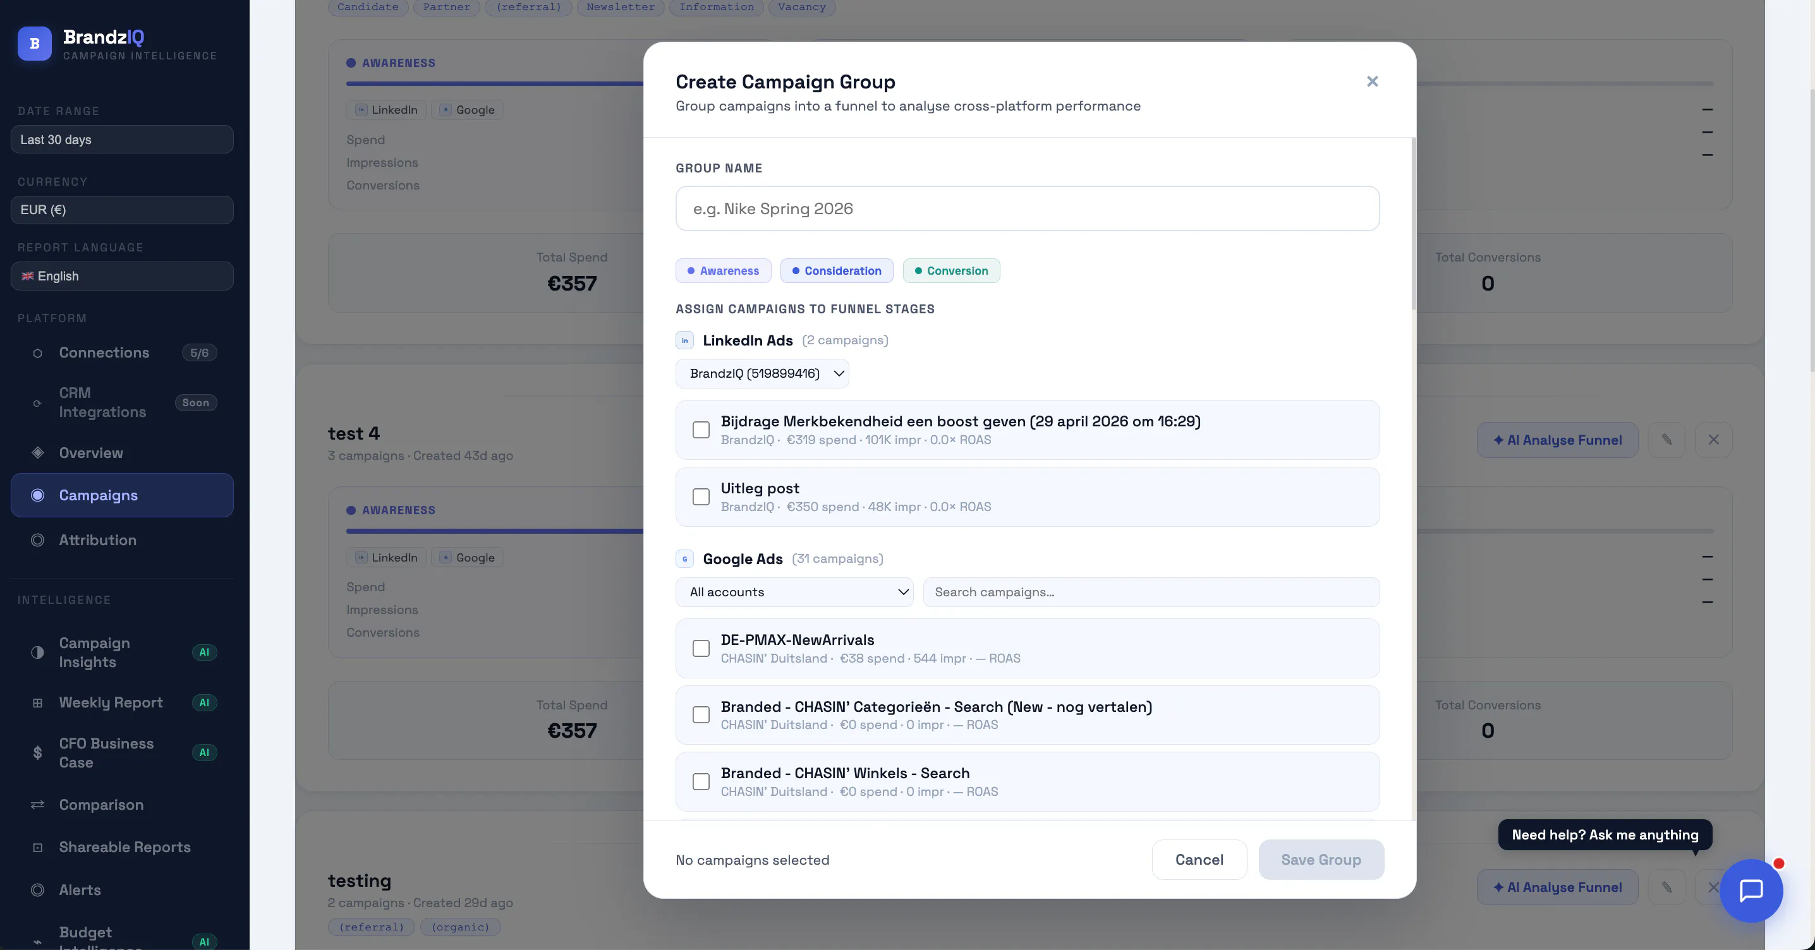Image resolution: width=1815 pixels, height=950 pixels.
Task: Check the Branded CHASIN' Winkels Search checkbox
Action: (x=701, y=783)
